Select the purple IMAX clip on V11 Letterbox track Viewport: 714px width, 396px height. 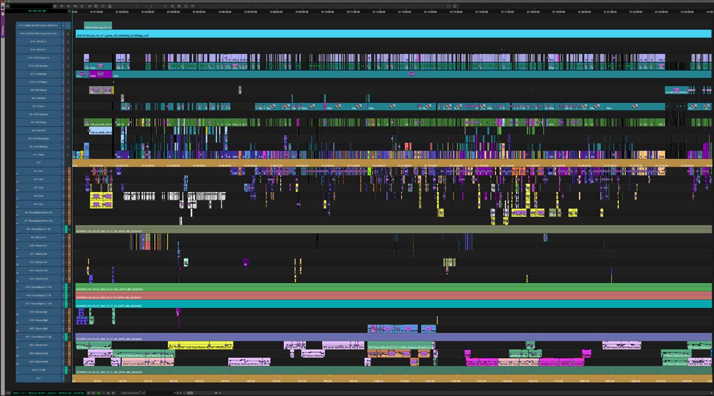pyautogui.click(x=100, y=74)
